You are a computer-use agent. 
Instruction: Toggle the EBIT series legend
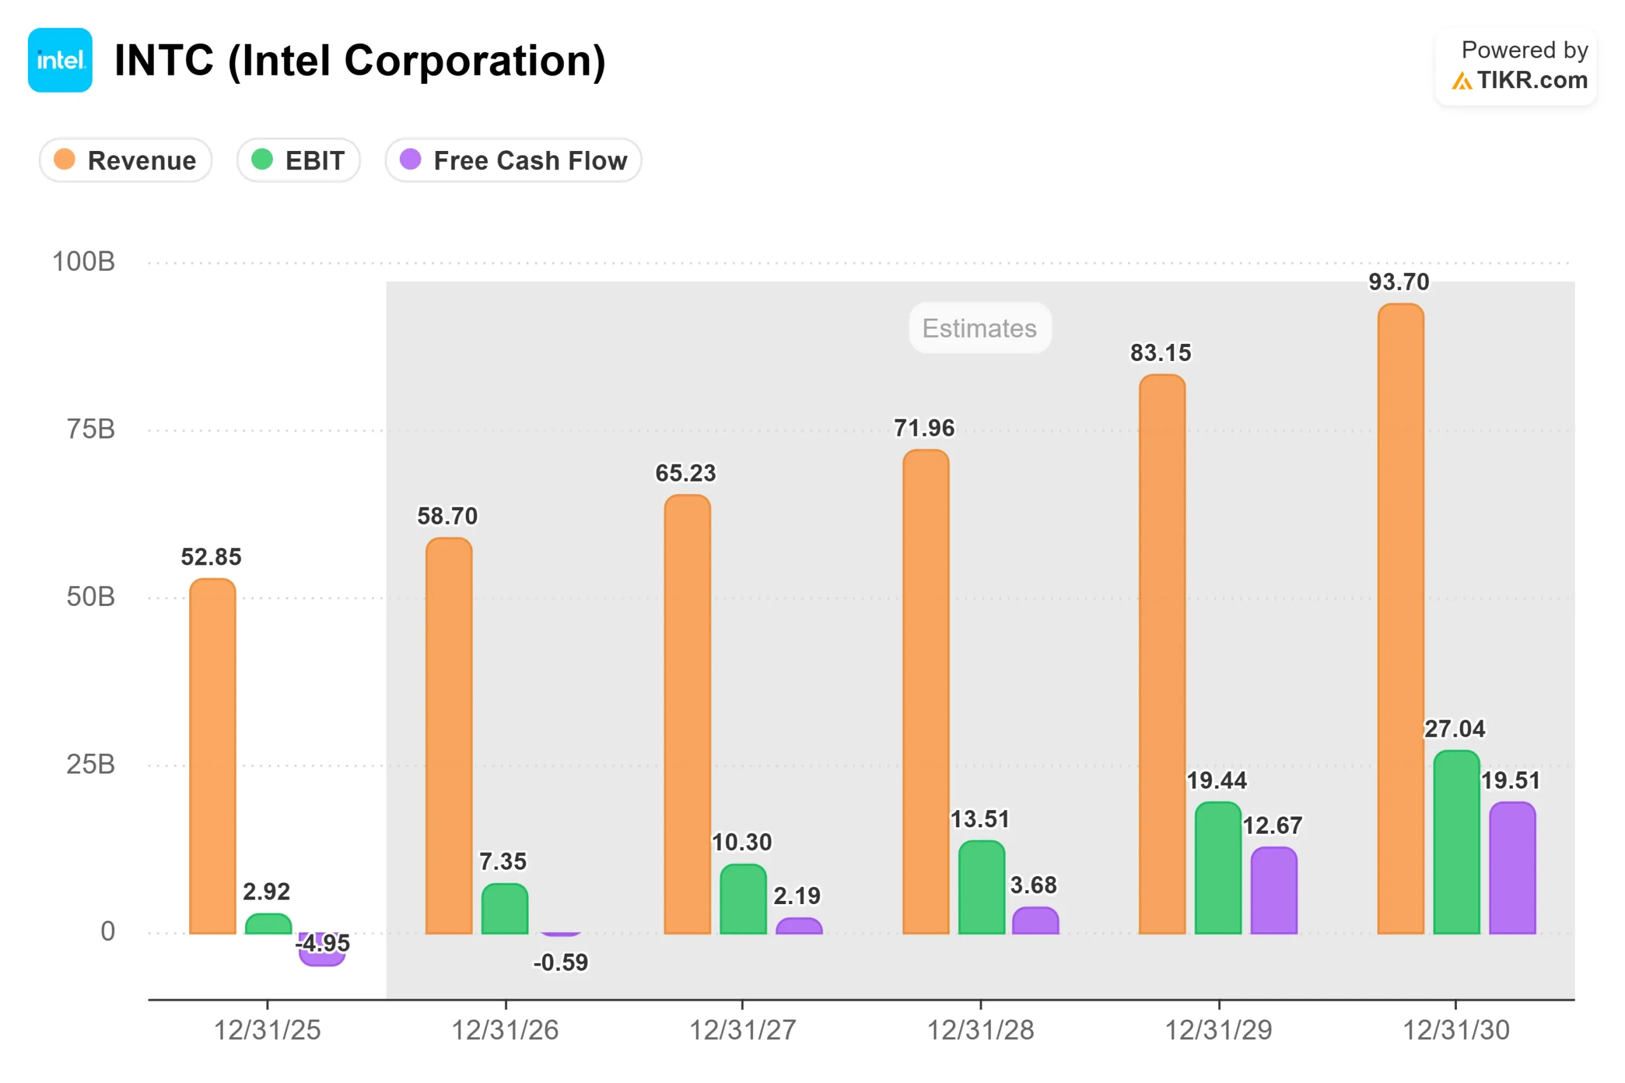[x=298, y=161]
